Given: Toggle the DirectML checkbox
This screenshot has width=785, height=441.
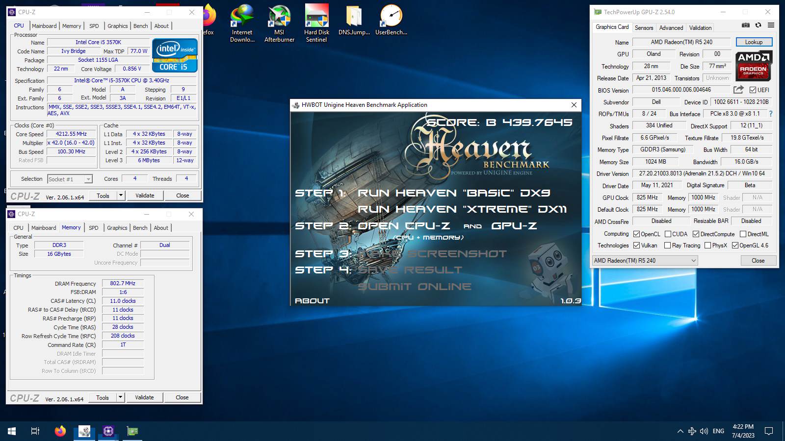Looking at the screenshot, I should [x=743, y=234].
